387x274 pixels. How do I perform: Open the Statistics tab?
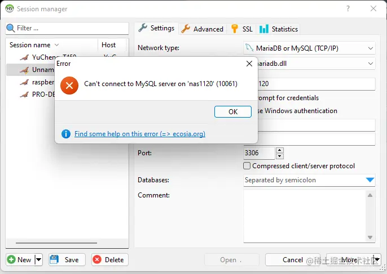click(x=279, y=29)
